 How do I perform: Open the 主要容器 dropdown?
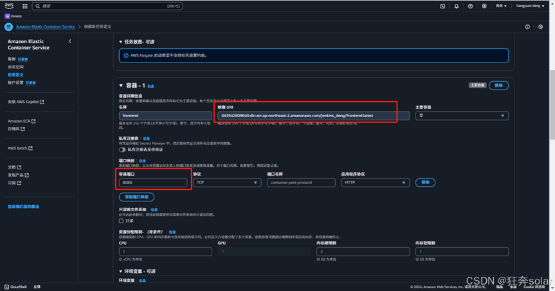[x=462, y=115]
